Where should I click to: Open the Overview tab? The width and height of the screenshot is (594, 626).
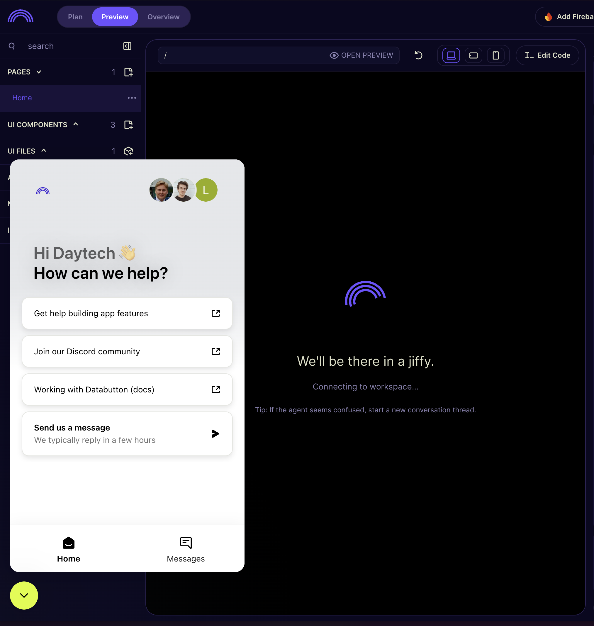click(x=163, y=17)
